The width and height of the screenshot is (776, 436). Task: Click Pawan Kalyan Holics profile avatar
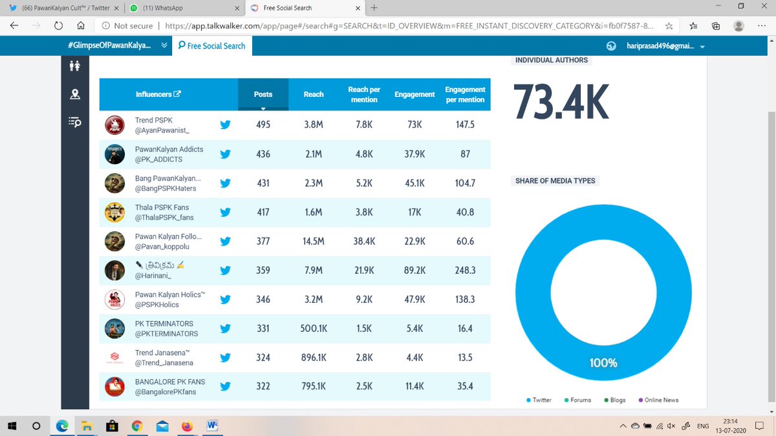tap(114, 300)
